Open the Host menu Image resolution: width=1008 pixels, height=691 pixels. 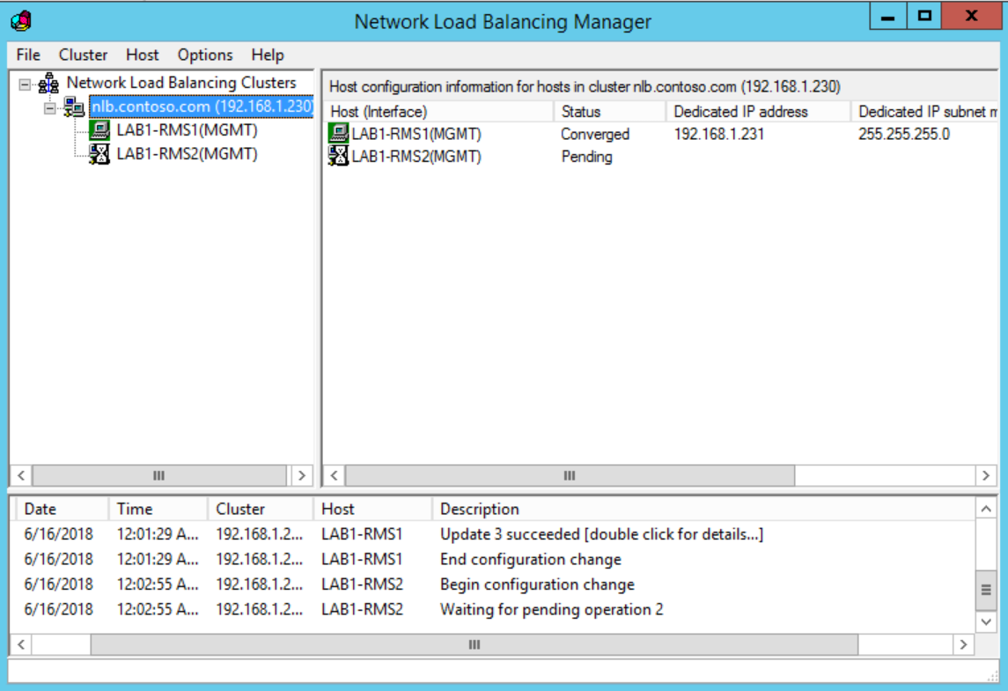[142, 55]
